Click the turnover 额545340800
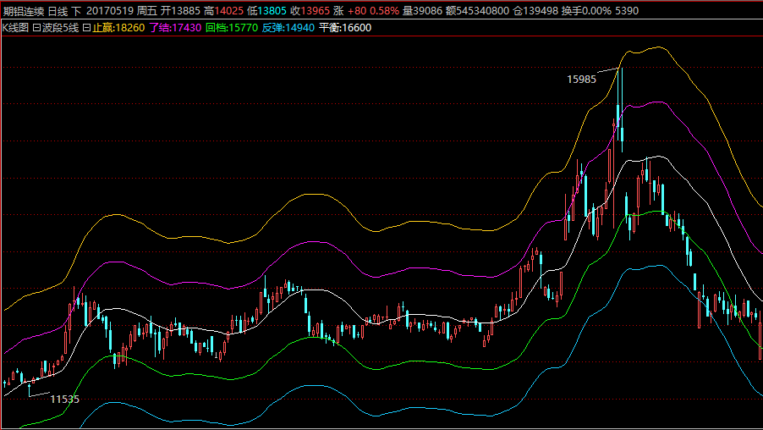 click(x=477, y=11)
